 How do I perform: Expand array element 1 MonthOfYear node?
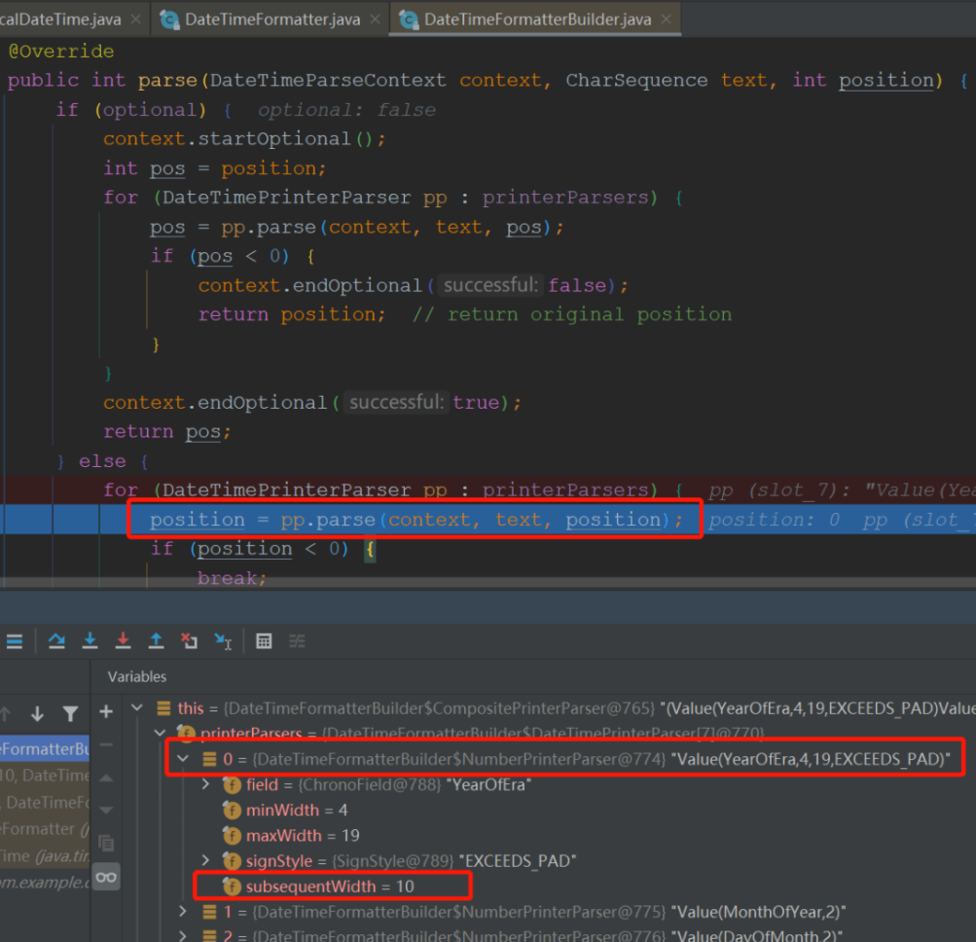point(183,912)
